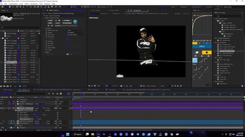
Task: Open the Animation menu
Action: 34,4
